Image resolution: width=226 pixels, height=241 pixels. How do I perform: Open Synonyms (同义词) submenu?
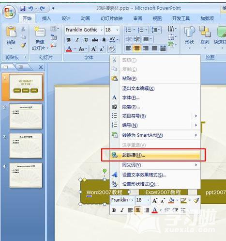155,165
